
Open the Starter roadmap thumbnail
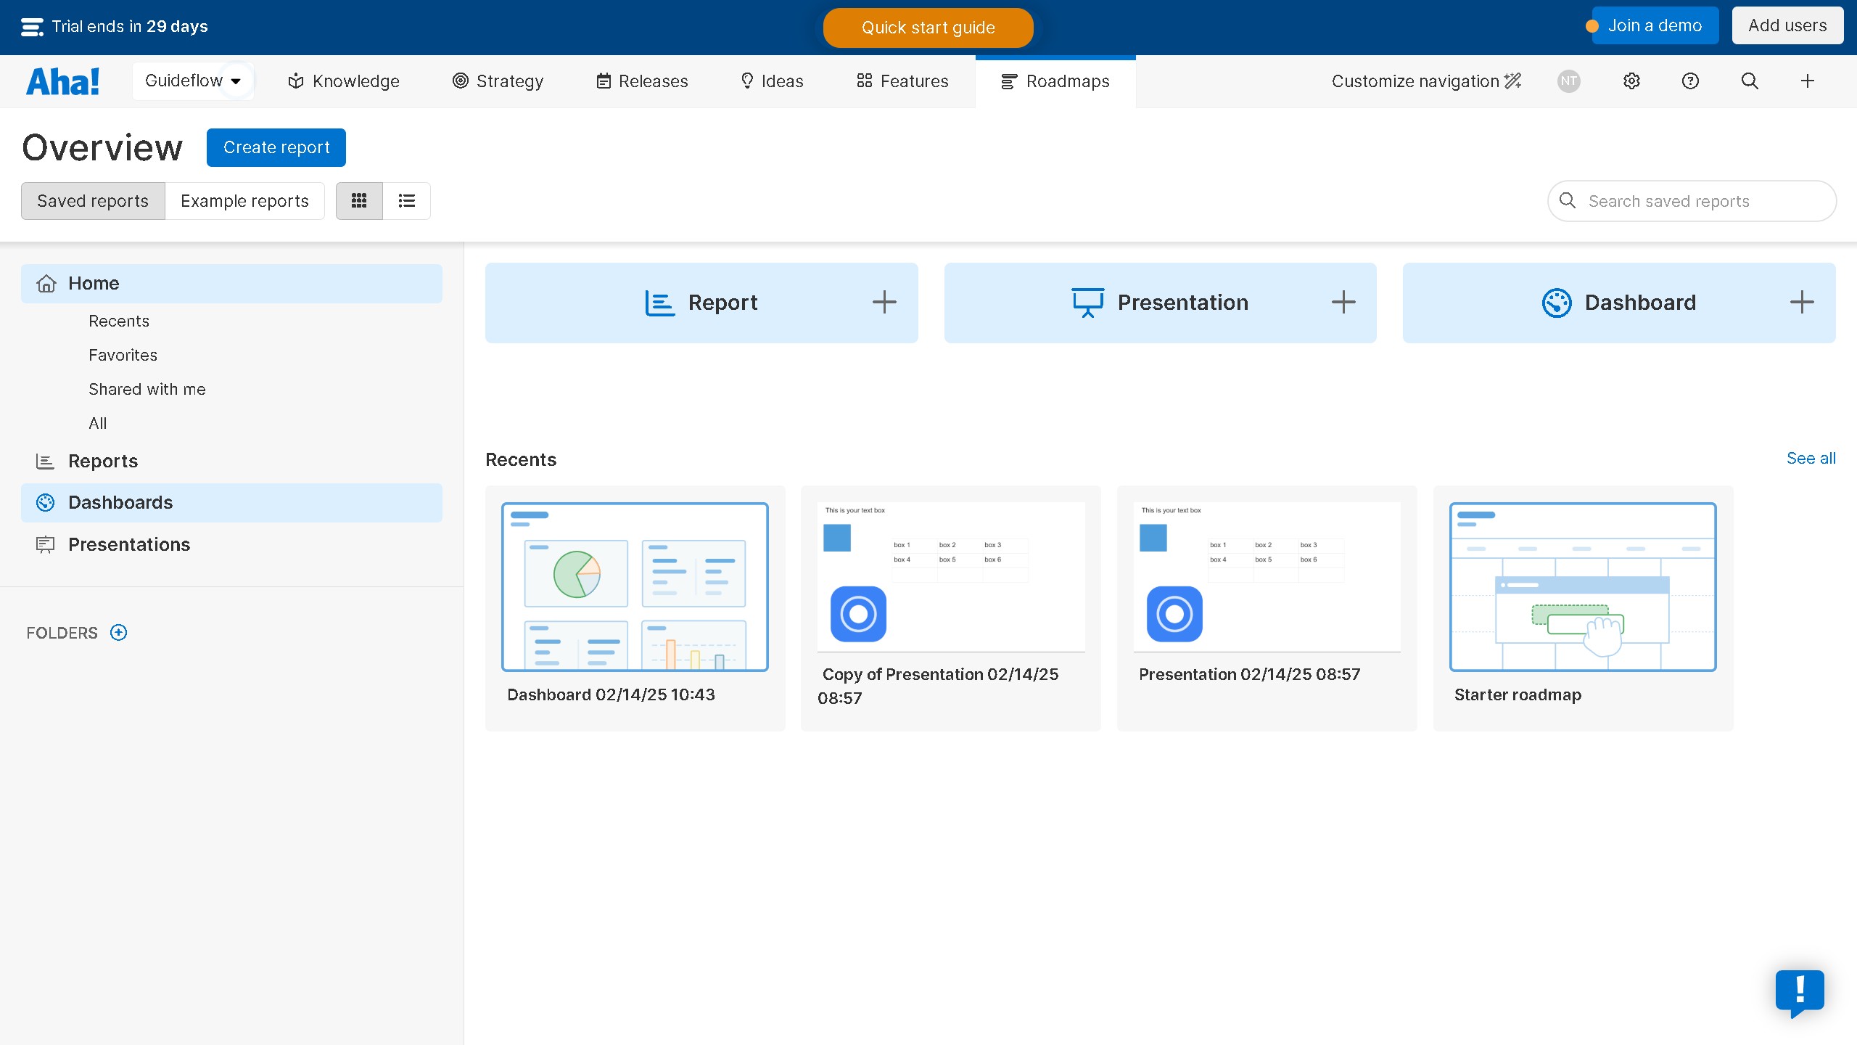[x=1582, y=586]
